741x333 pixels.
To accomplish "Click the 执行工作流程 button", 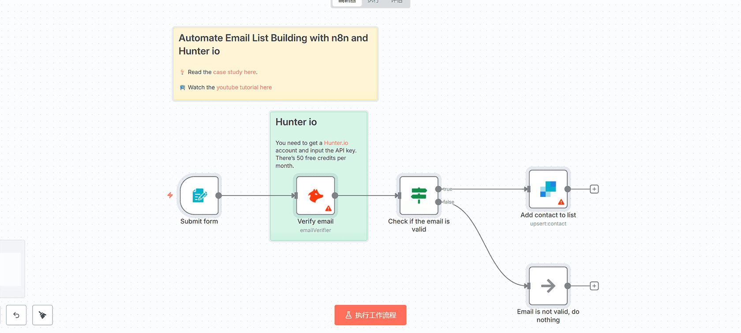I will tap(370, 315).
